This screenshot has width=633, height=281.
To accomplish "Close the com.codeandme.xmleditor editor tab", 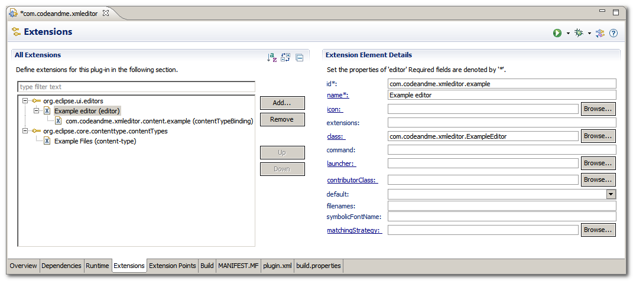I will 106,14.
